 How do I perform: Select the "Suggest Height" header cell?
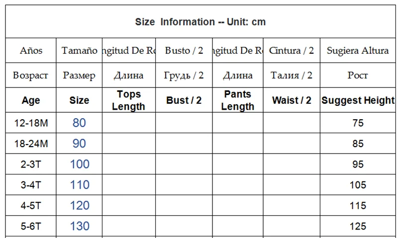(358, 100)
